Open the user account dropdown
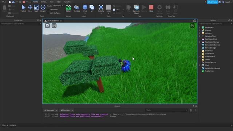The width and height of the screenshot is (233, 131). click(x=228, y=2)
